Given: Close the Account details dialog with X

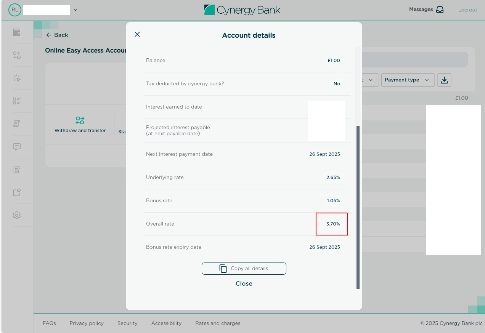Looking at the screenshot, I should pyautogui.click(x=137, y=34).
